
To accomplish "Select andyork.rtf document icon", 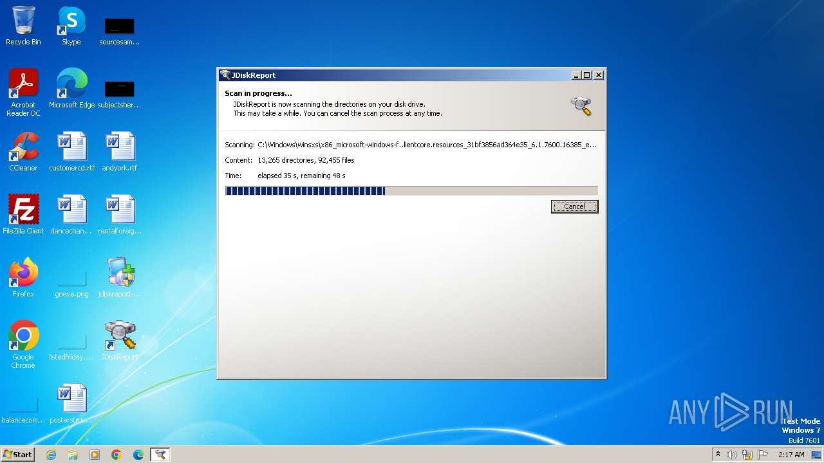I will point(120,152).
